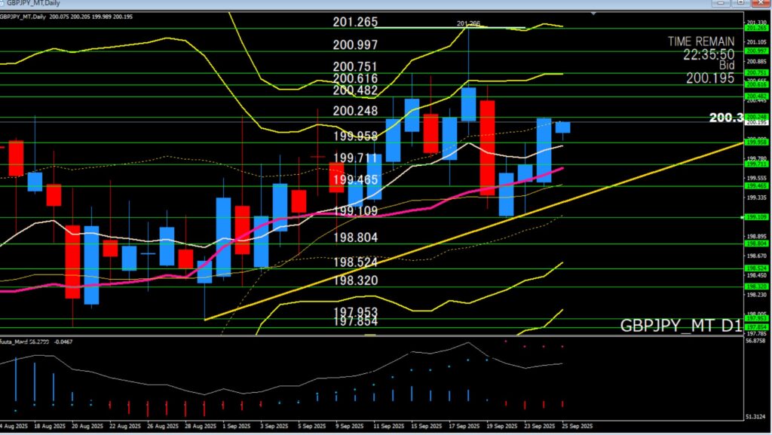
Task: Click the 22:35:50 countdown timer
Action: tap(709, 54)
